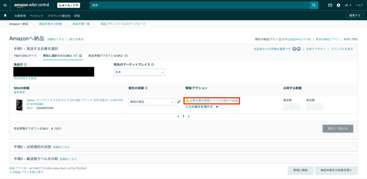The image size is (367, 179).
Task: Click the warning triangle icon
Action: click(187, 100)
